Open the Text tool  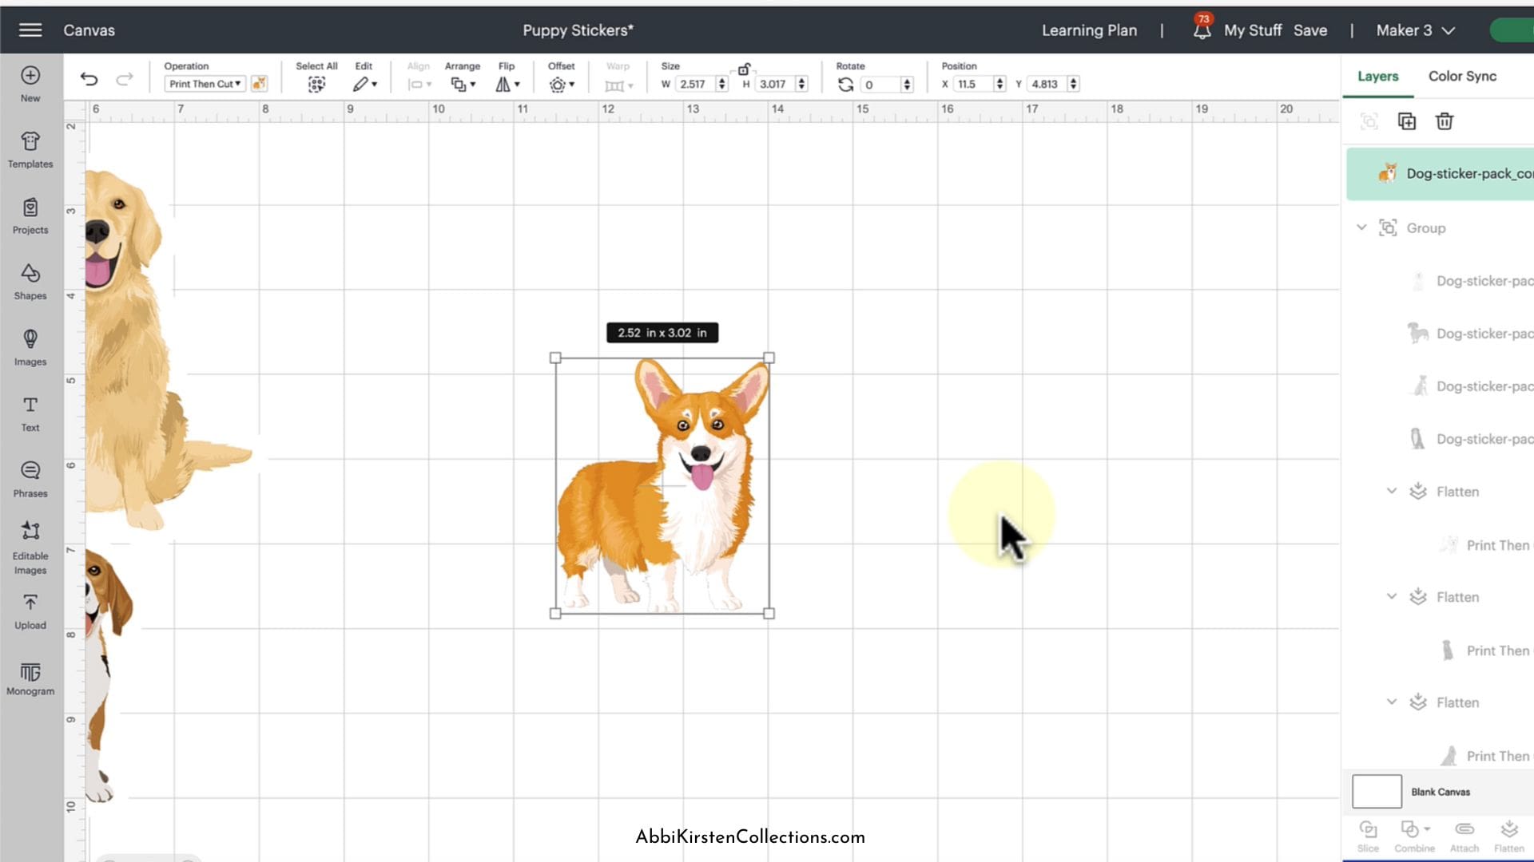click(x=30, y=413)
